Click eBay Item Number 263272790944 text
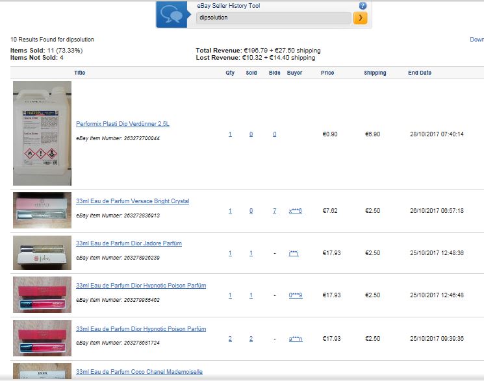The width and height of the screenshot is (484, 381). (x=118, y=138)
